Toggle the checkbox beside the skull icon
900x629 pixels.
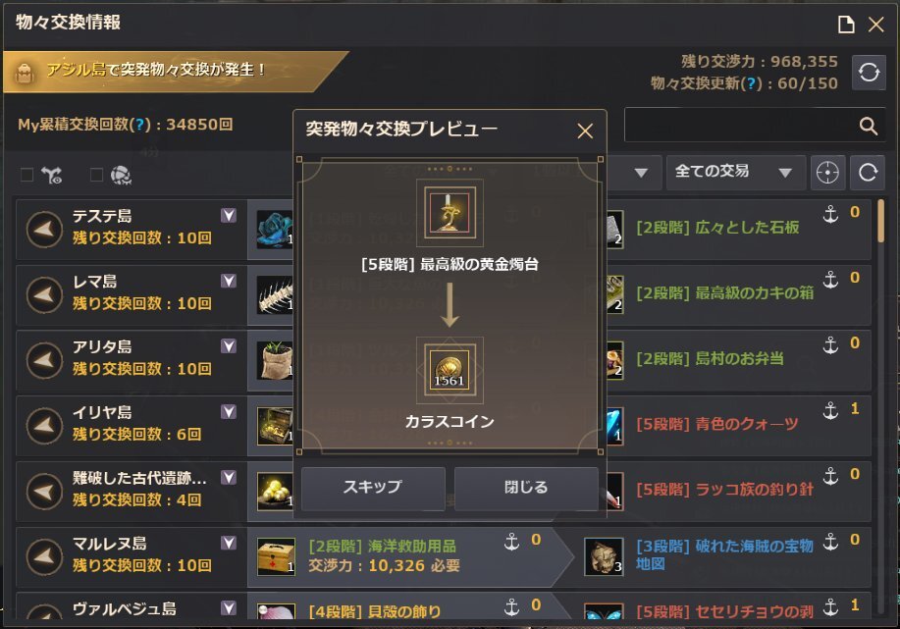coord(97,175)
